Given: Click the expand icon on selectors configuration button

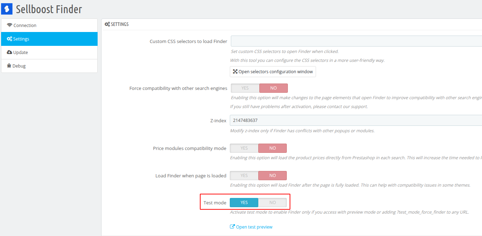Looking at the screenshot, I should [235, 71].
